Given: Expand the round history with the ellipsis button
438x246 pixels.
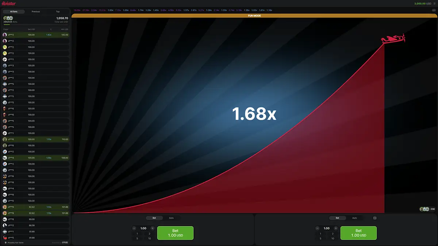Looking at the screenshot, I should point(433,10).
